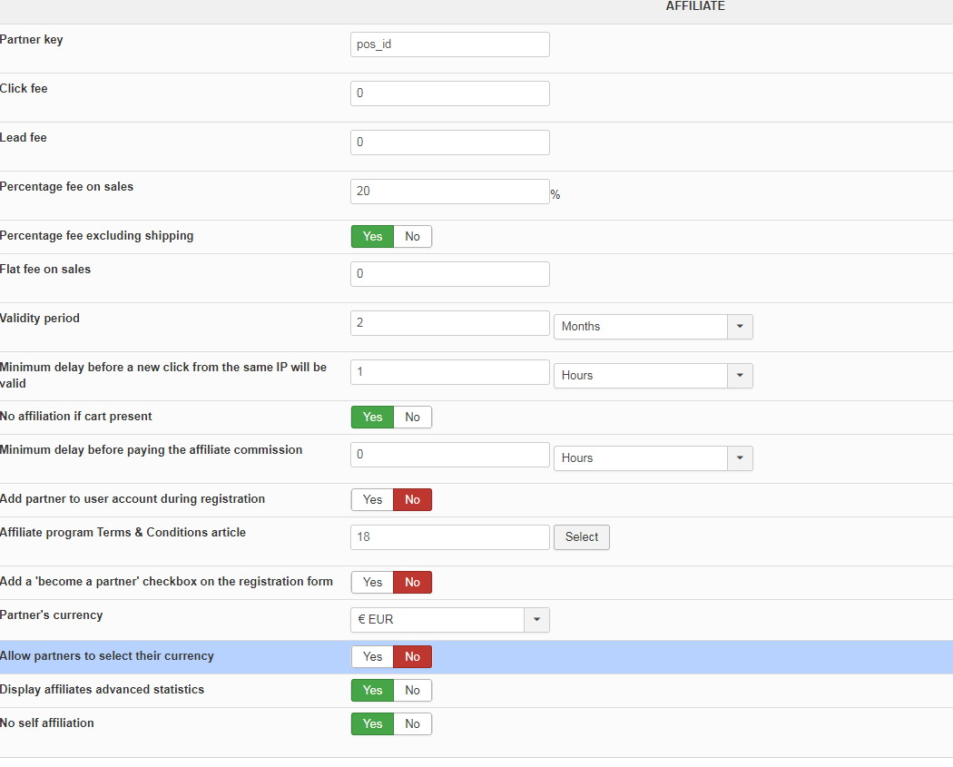Allow partners to select their currency Yes

click(373, 656)
